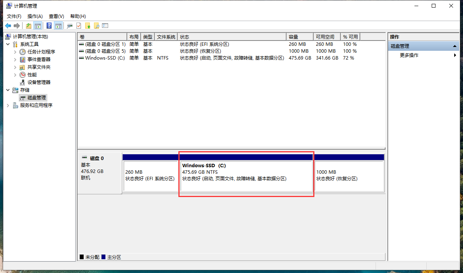This screenshot has height=273, width=463.
Task: Sort by the 文件系统 column header
Action: (x=167, y=37)
